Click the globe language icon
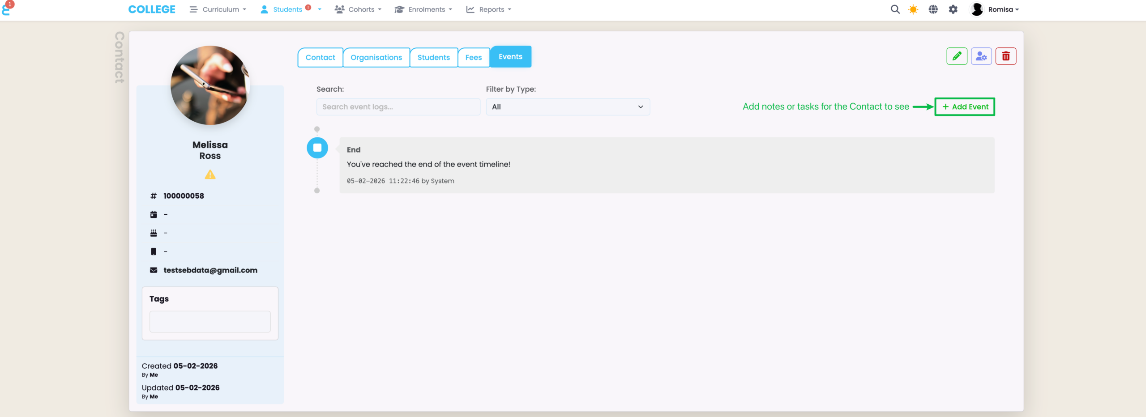The image size is (1146, 417). click(x=933, y=9)
